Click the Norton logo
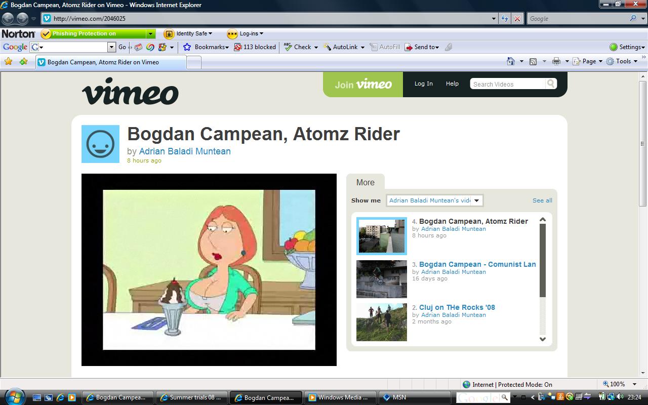The image size is (648, 405). [x=18, y=34]
